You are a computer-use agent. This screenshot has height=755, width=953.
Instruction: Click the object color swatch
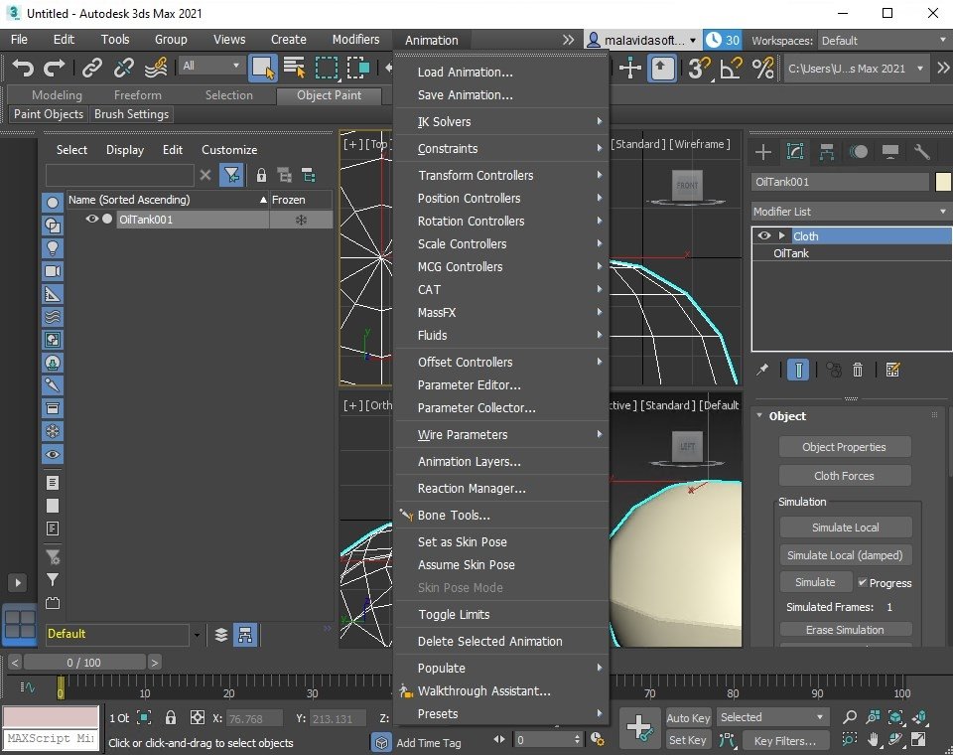point(943,182)
